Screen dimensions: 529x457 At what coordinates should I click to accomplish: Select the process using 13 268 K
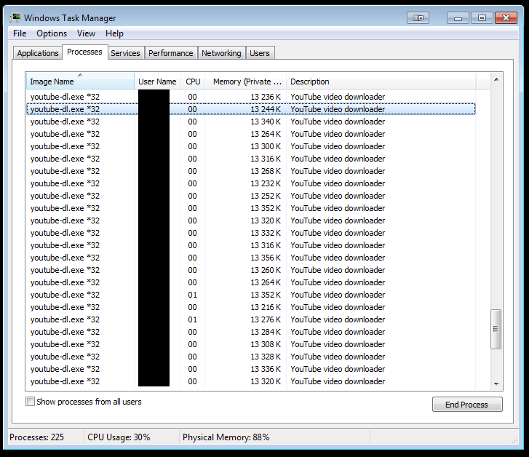point(251,171)
